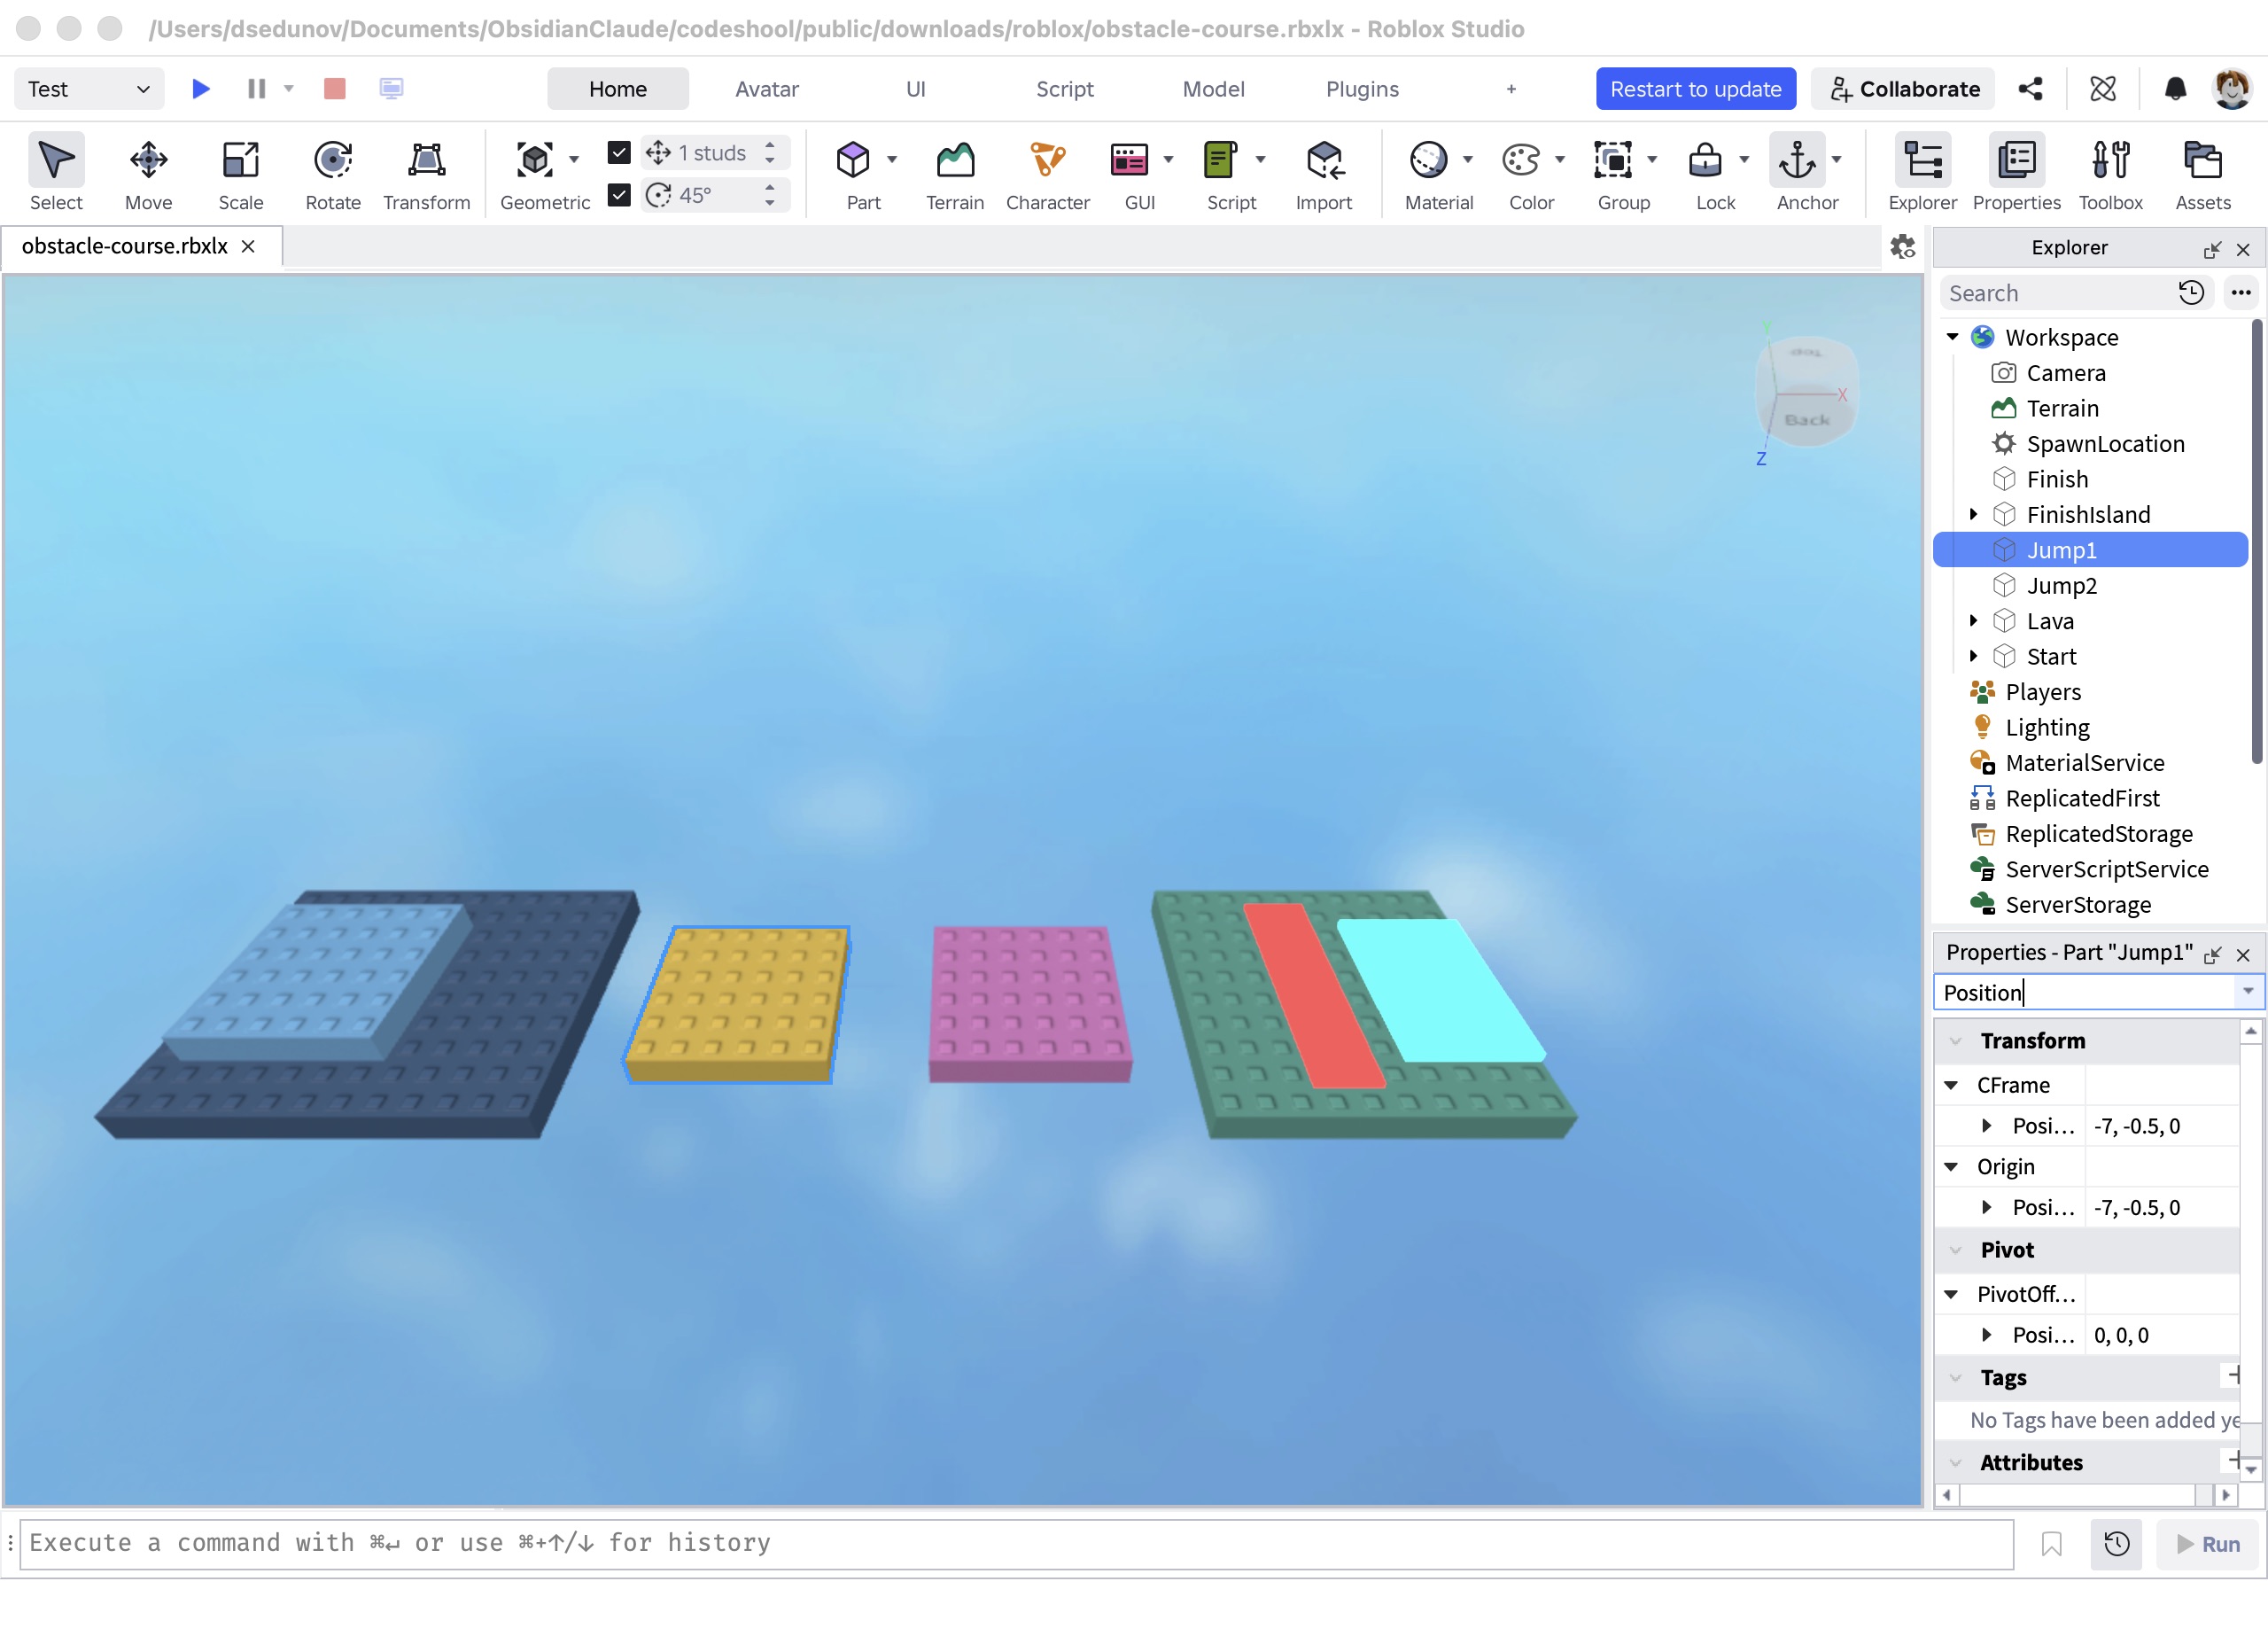
Task: Open the Script ribbon tab
Action: pos(1065,89)
